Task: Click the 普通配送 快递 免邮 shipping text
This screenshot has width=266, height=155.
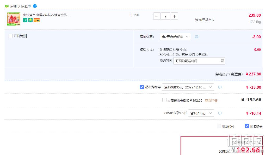Action: (x=173, y=50)
